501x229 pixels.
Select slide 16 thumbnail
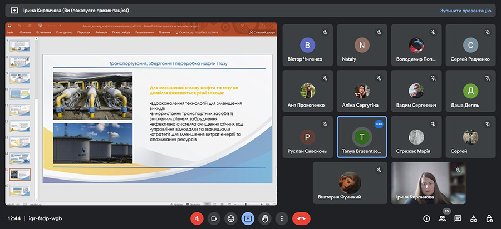20,191
